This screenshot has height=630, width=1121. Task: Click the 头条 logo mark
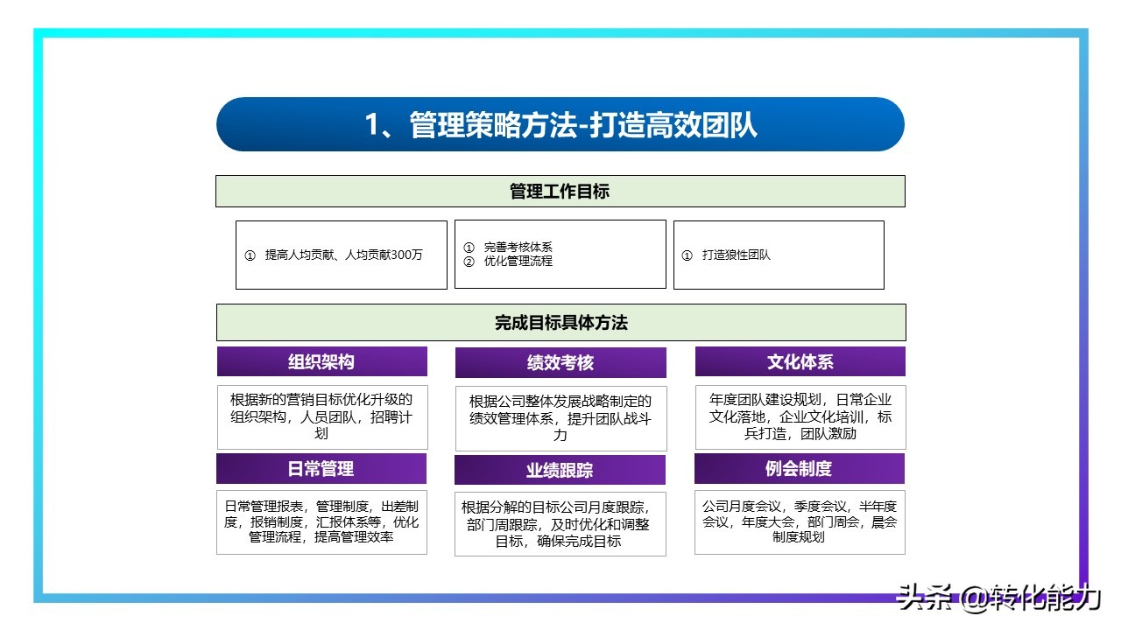pyautogui.click(x=927, y=594)
